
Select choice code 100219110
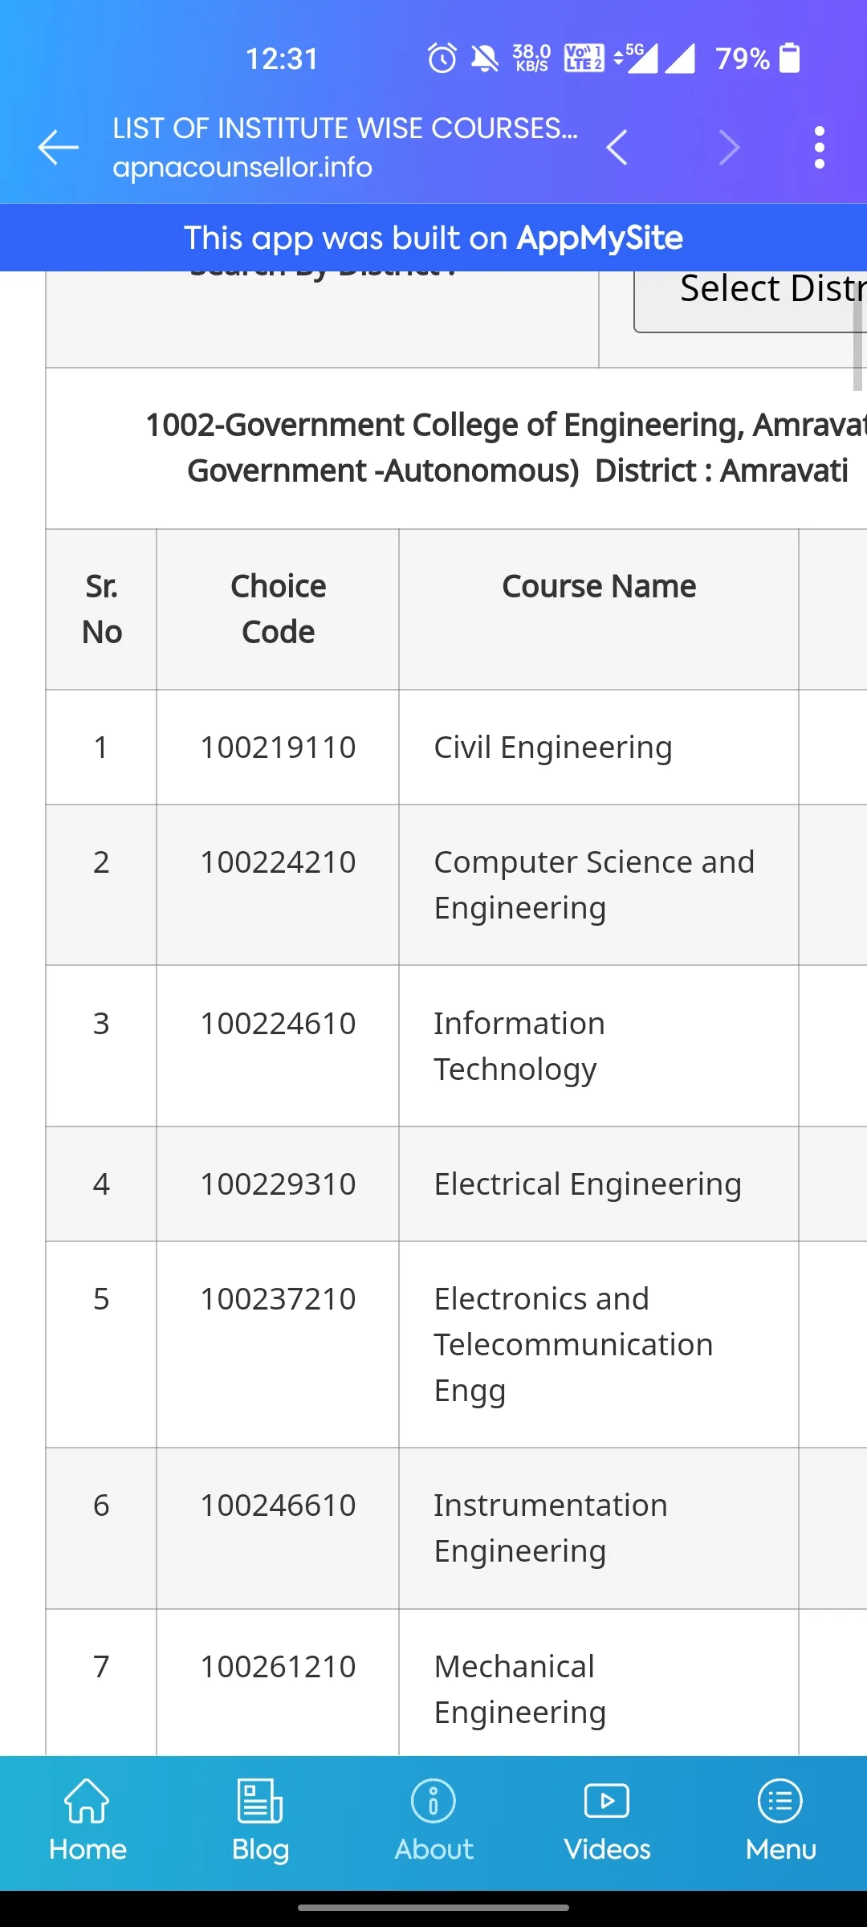[x=278, y=748]
